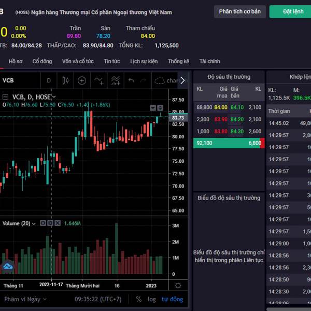Switch to Lịch sự kiện tab

[x=144, y=61]
